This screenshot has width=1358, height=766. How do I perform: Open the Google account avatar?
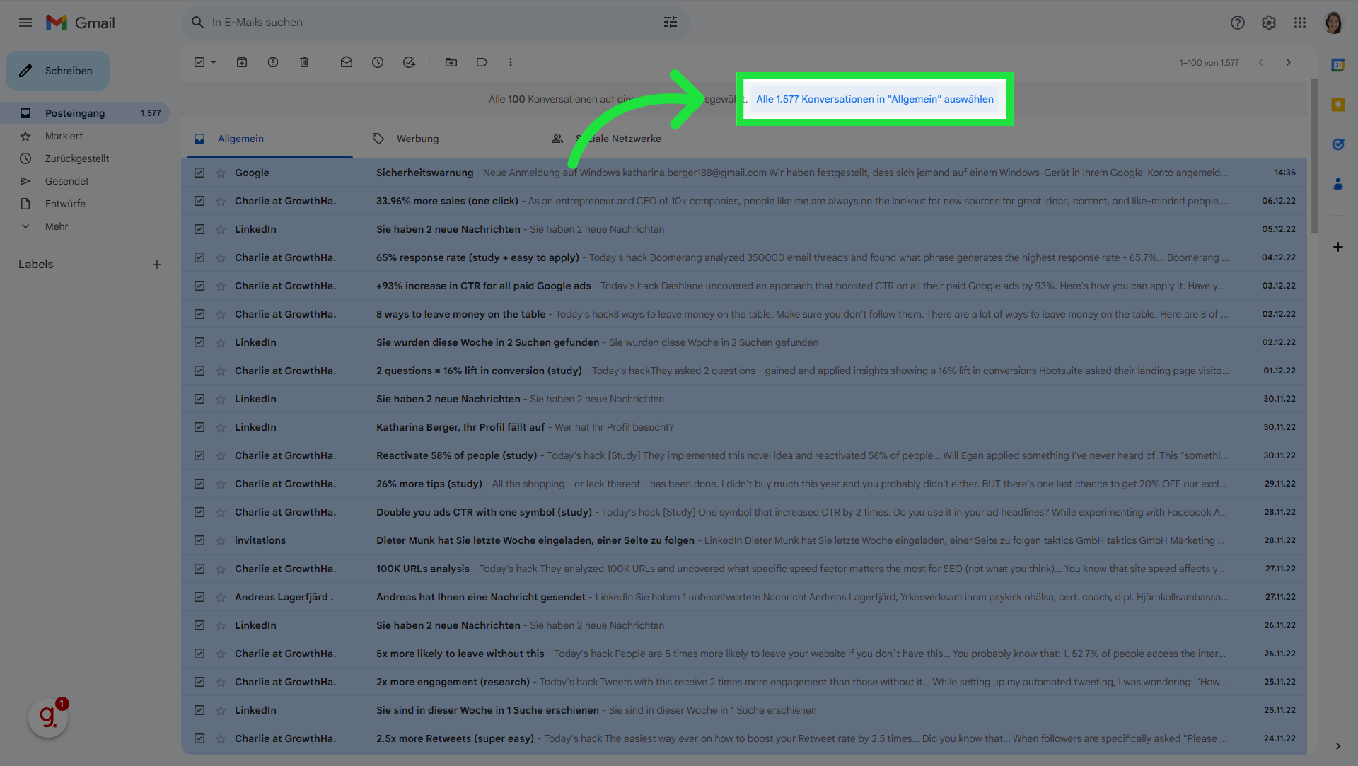click(1333, 23)
